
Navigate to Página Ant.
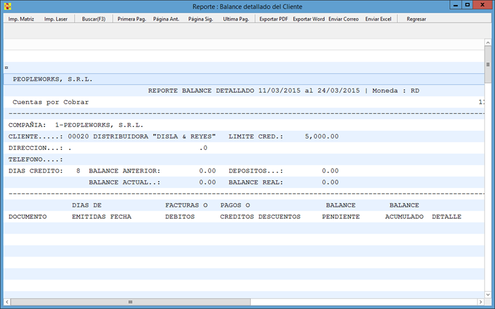pos(166,19)
